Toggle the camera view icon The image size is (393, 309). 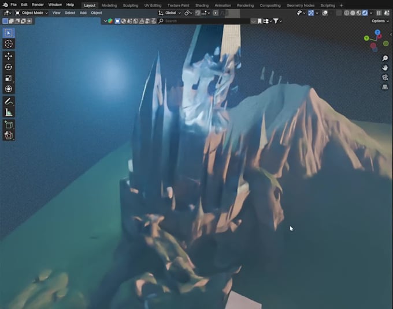click(385, 77)
